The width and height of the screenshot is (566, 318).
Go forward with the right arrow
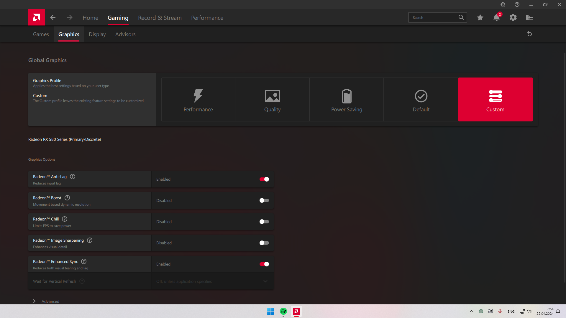click(x=70, y=17)
